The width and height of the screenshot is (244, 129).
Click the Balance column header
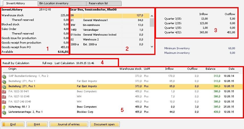click(x=210, y=69)
